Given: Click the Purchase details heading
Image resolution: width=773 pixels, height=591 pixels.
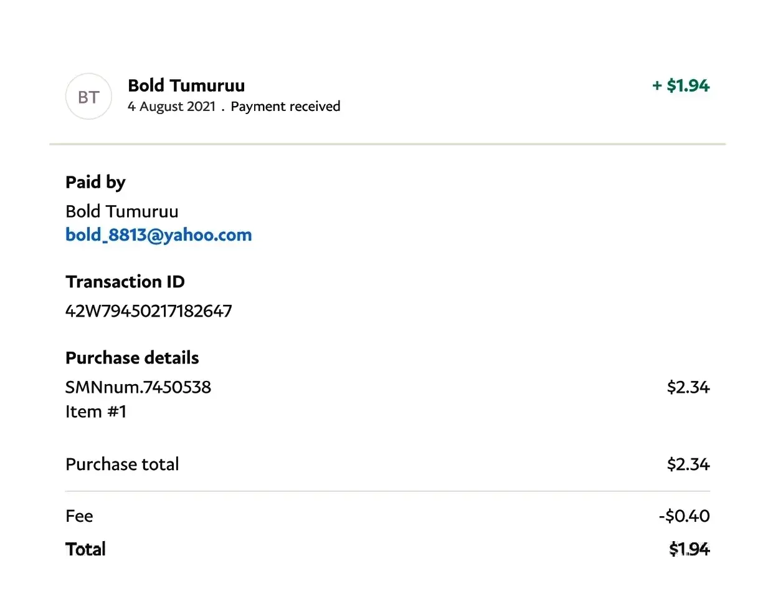Looking at the screenshot, I should (132, 358).
